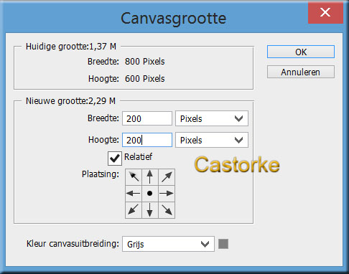Screen dimensions: 349x274
Task: Expand Kleur canvasuitbreiding Grijs dropdown
Action: point(168,244)
